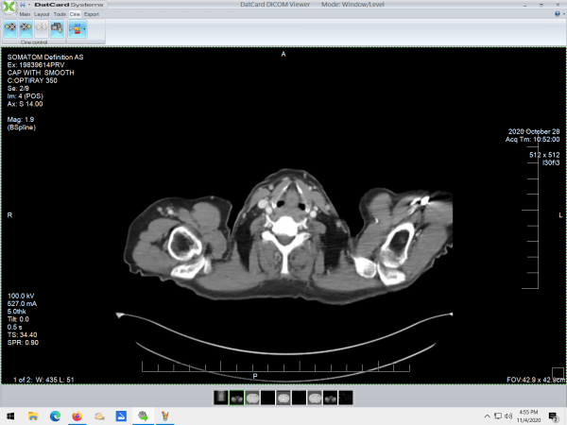The width and height of the screenshot is (567, 425).
Task: Select the green-highlighted second series thumbnail
Action: point(237,399)
